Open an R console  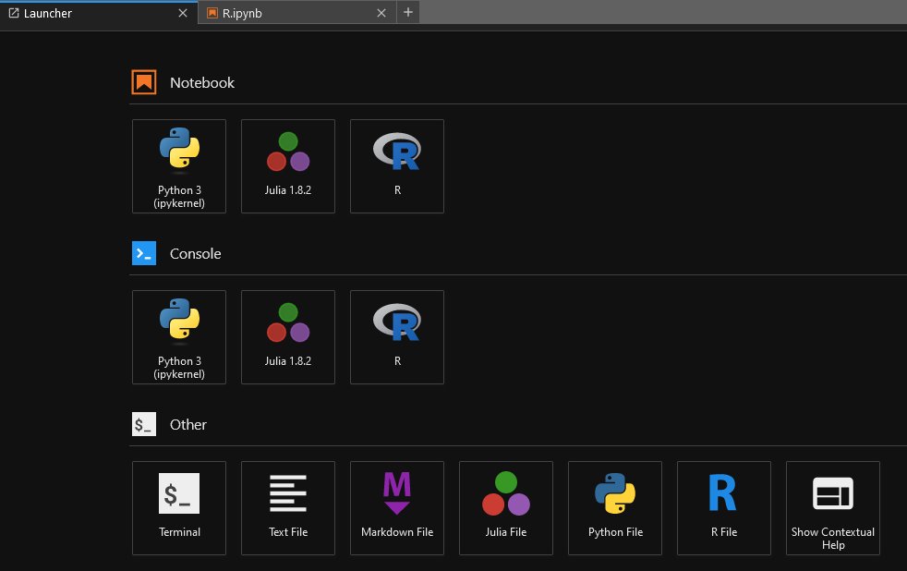[397, 336]
